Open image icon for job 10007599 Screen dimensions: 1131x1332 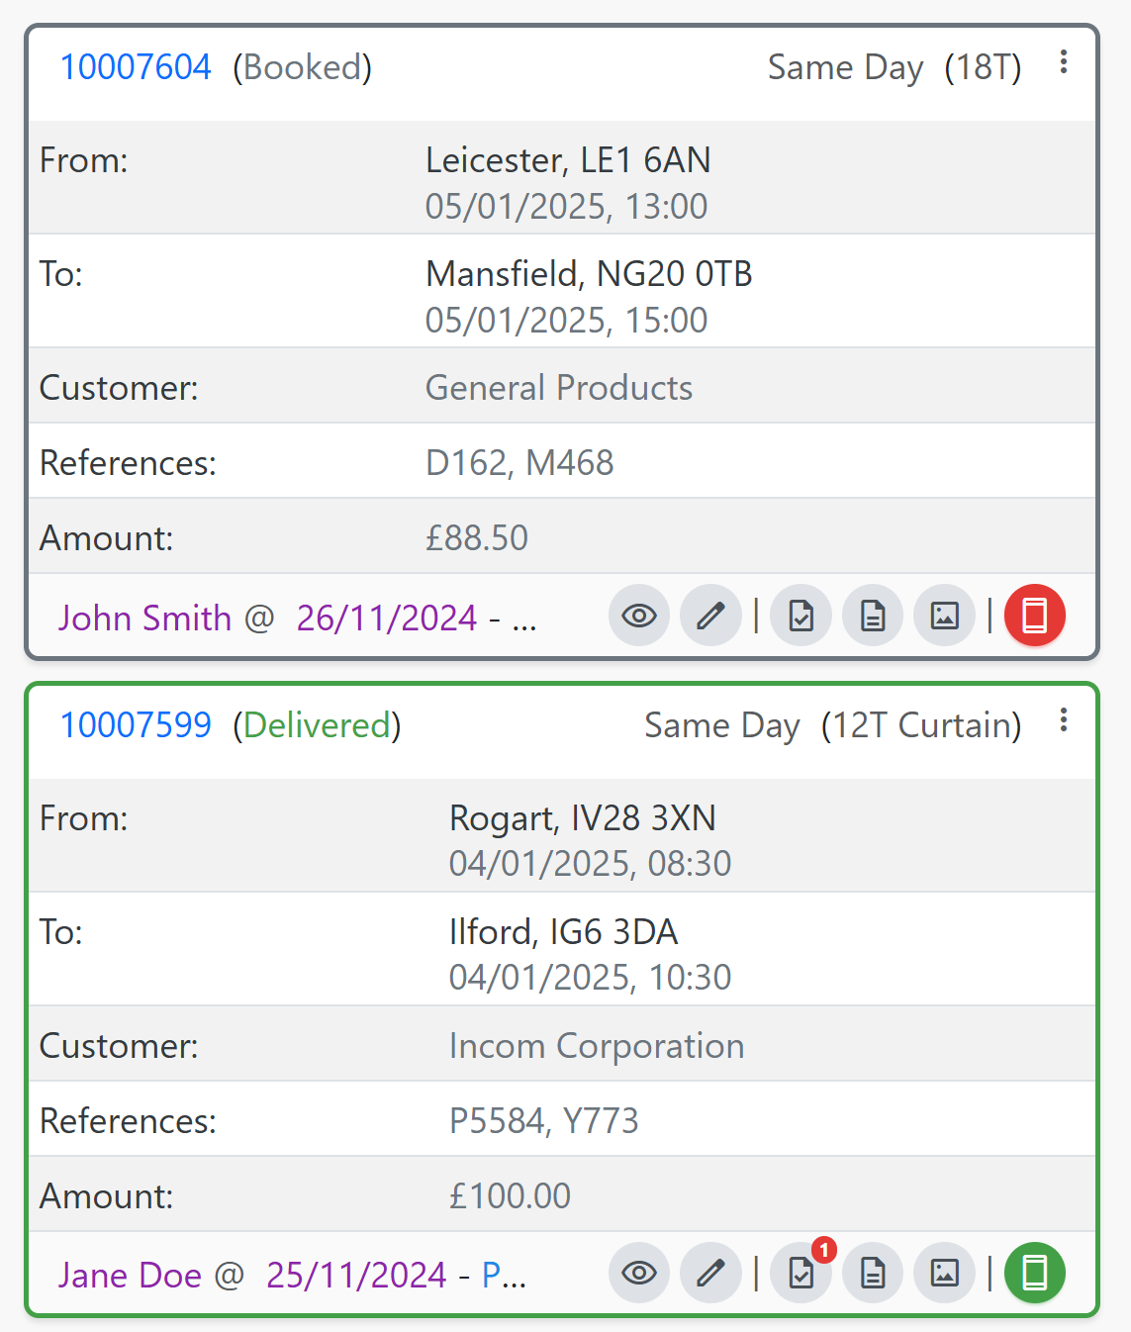[944, 1273]
